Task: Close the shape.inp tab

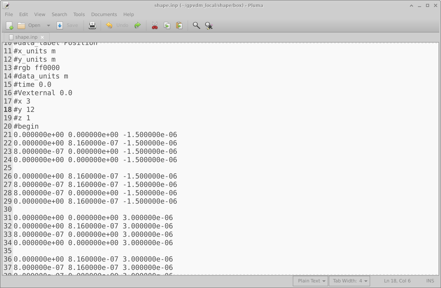Action: (x=42, y=37)
